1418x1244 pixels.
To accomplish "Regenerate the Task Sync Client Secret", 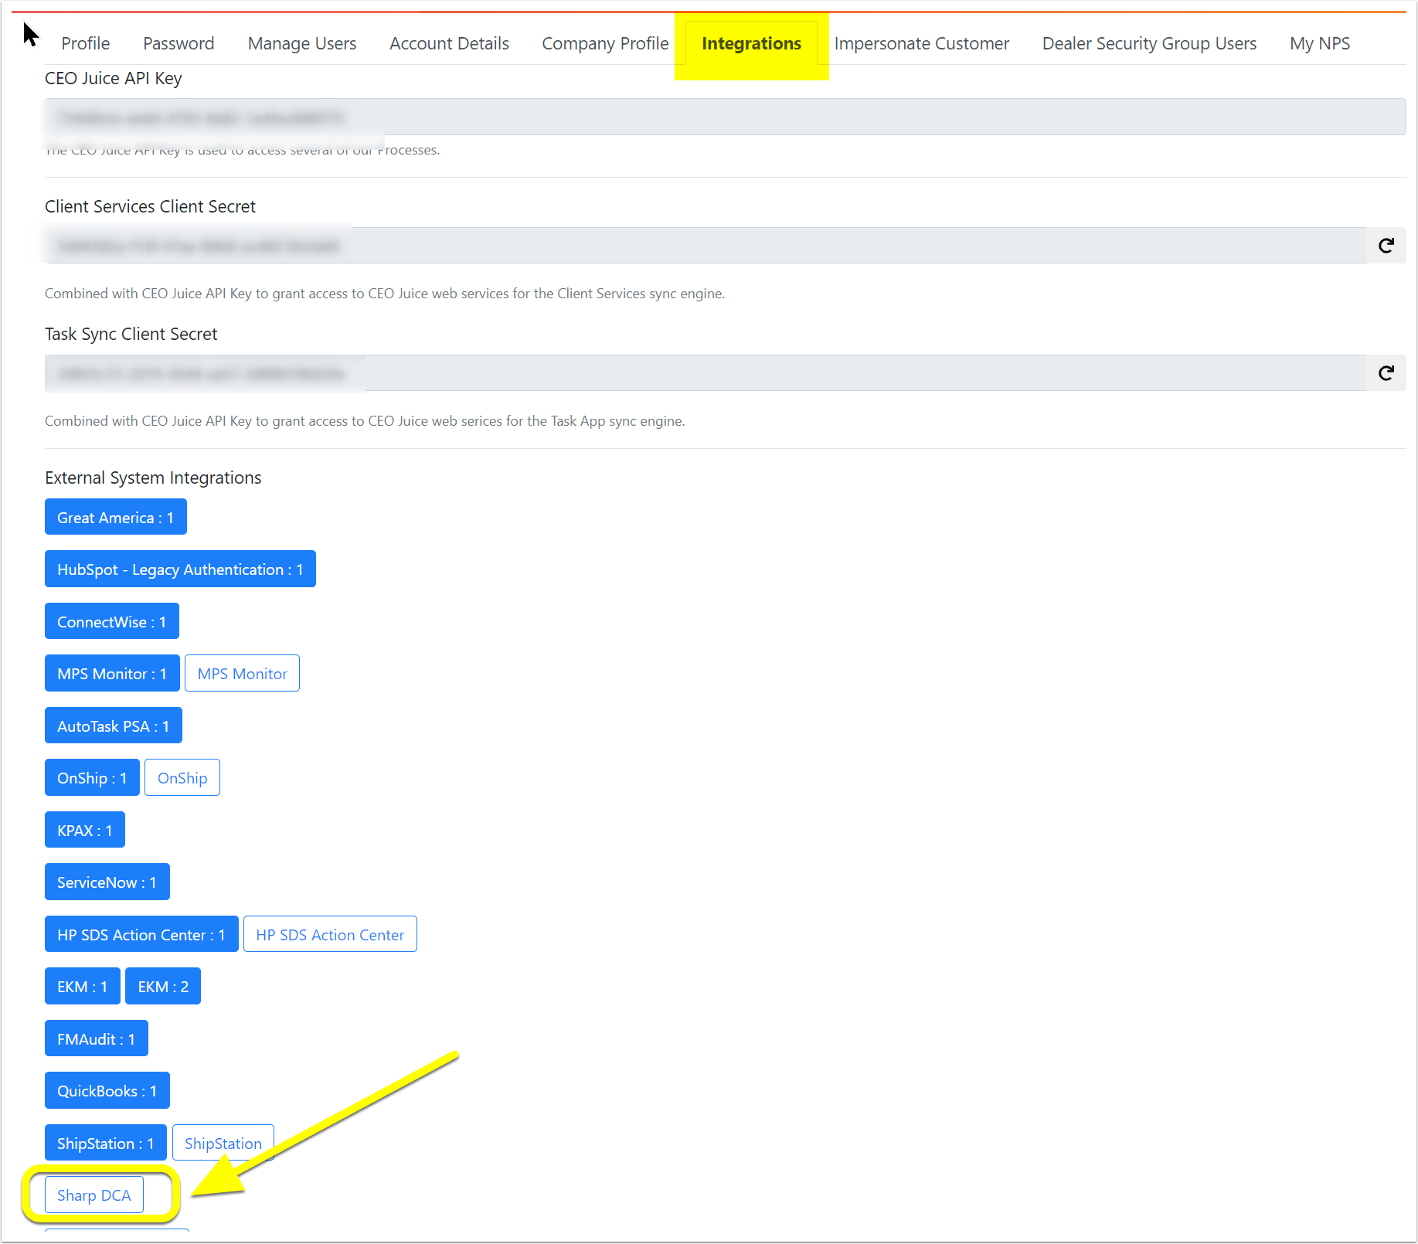I will click(1386, 373).
